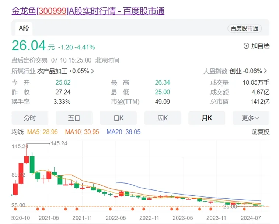Click the 百度股市通 badge button
This screenshot has width=279, height=224.
[244, 28]
